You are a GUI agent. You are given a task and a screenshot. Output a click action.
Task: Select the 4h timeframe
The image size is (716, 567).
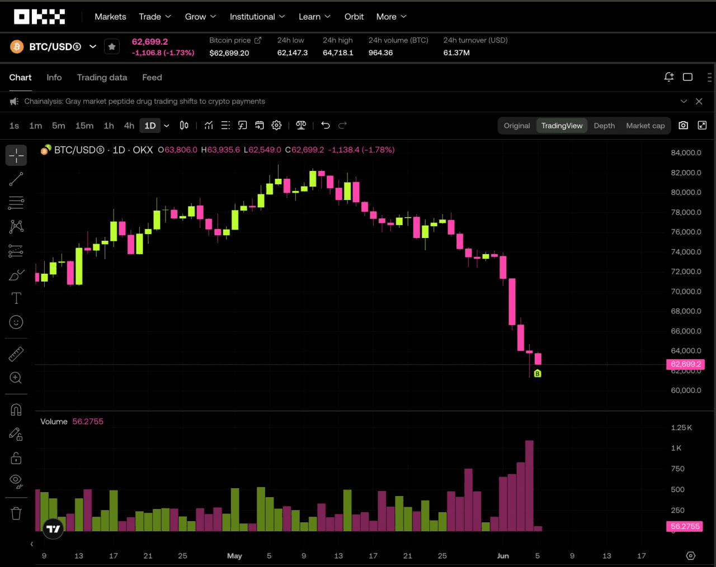pos(129,126)
